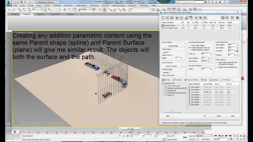The height and width of the screenshot is (142, 253).
Task: Open the Modifiers menu
Action: 57,6
